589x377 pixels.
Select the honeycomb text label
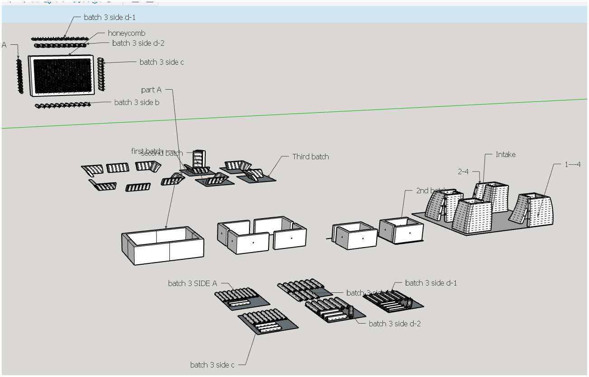126,33
